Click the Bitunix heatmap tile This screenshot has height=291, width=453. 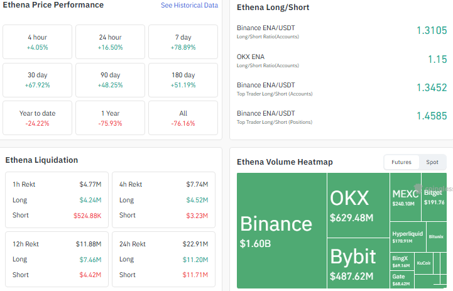tap(437, 237)
